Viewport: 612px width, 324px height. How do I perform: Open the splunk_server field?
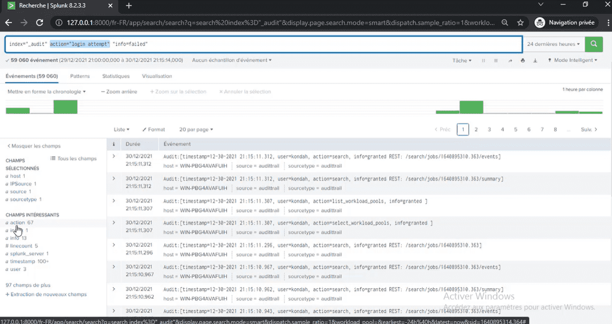(27, 253)
